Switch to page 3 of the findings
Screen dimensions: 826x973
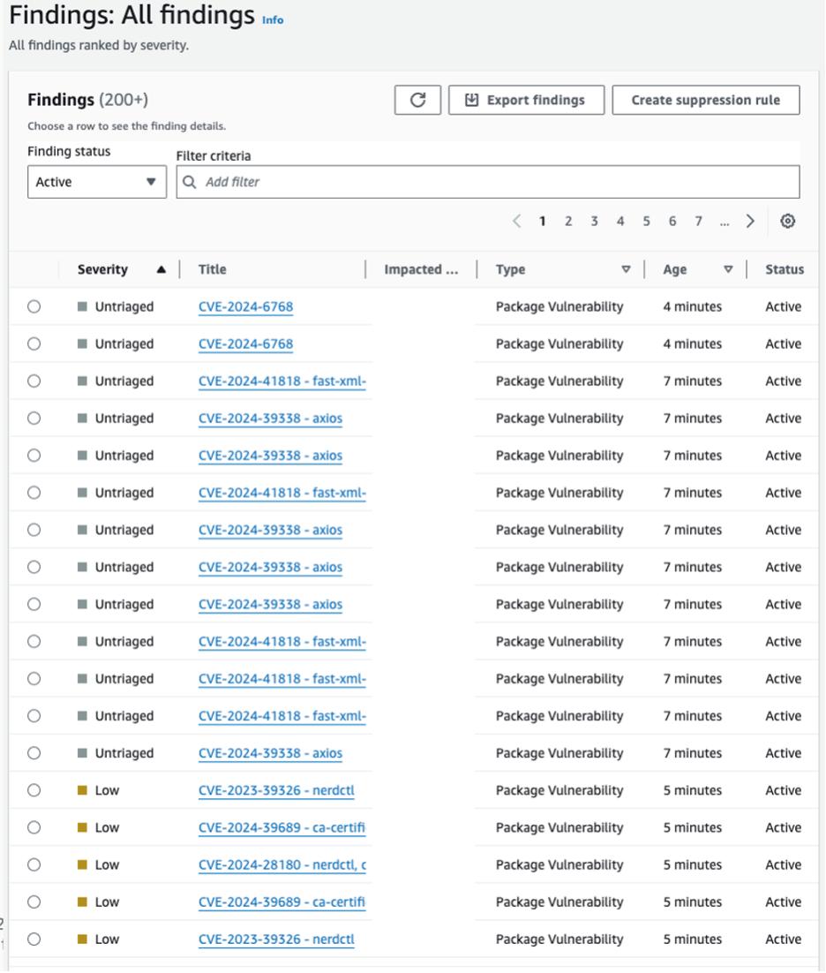[x=594, y=221]
